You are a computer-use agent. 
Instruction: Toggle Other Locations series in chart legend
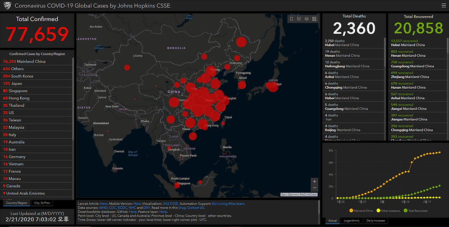click(x=388, y=211)
